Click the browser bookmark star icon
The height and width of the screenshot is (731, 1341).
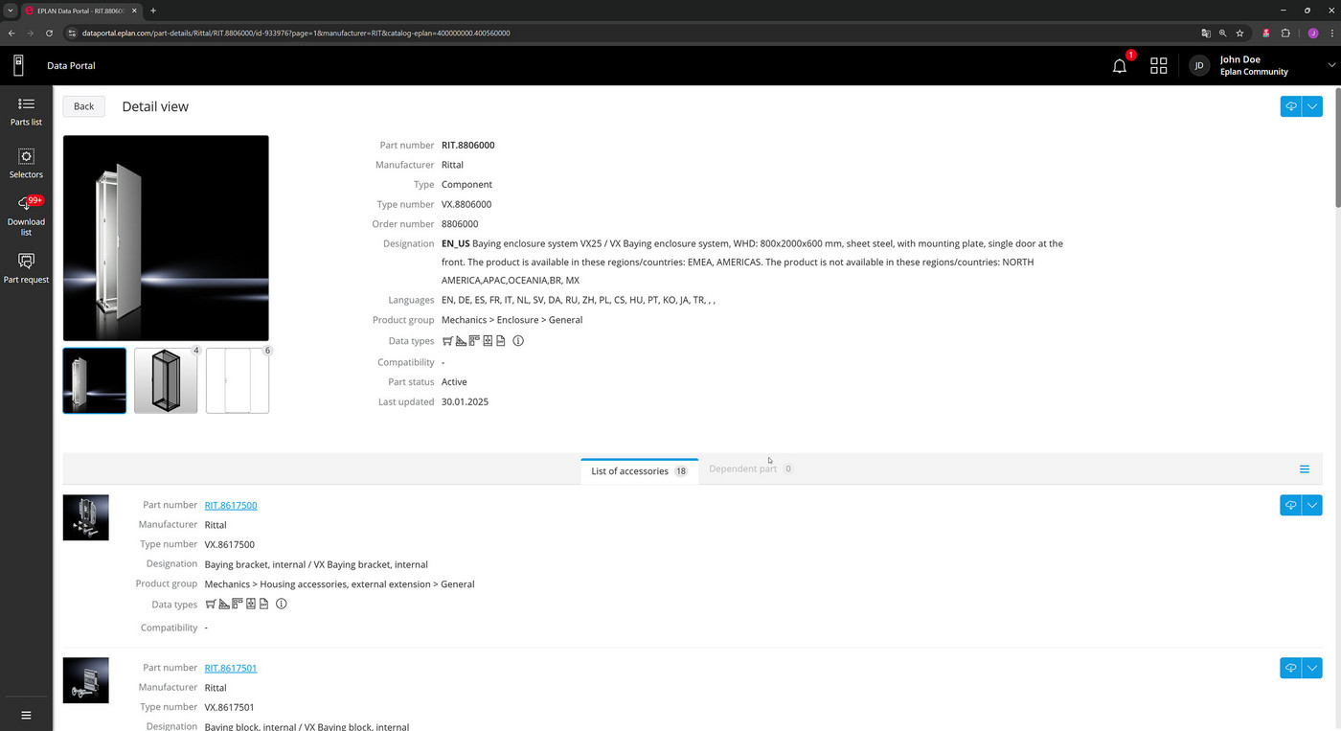tap(1239, 33)
